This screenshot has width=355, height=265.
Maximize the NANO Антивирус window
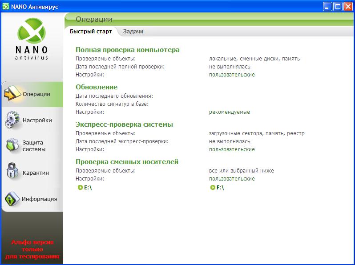[x=338, y=6]
